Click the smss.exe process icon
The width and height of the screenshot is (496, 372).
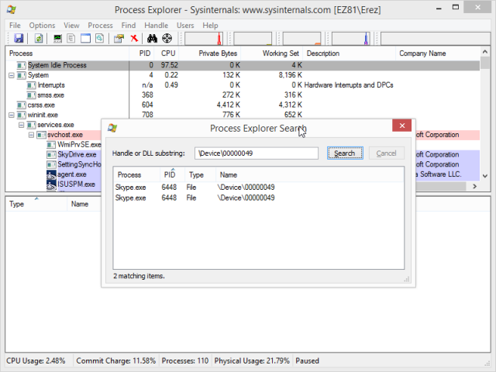tap(31, 95)
